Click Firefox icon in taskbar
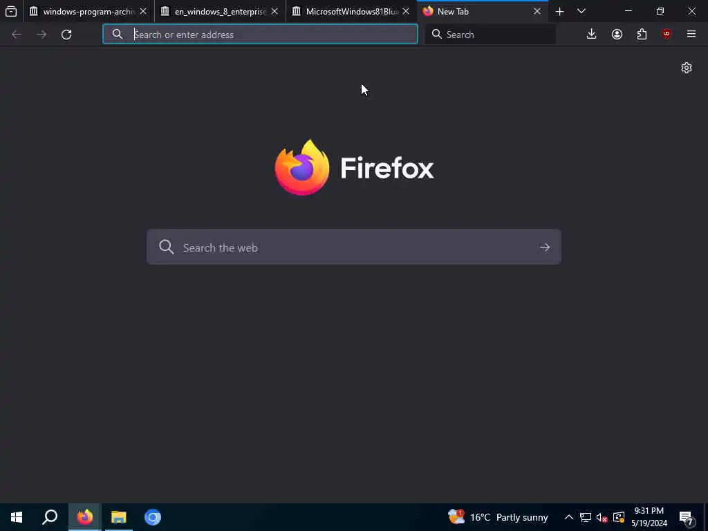 pyautogui.click(x=84, y=517)
